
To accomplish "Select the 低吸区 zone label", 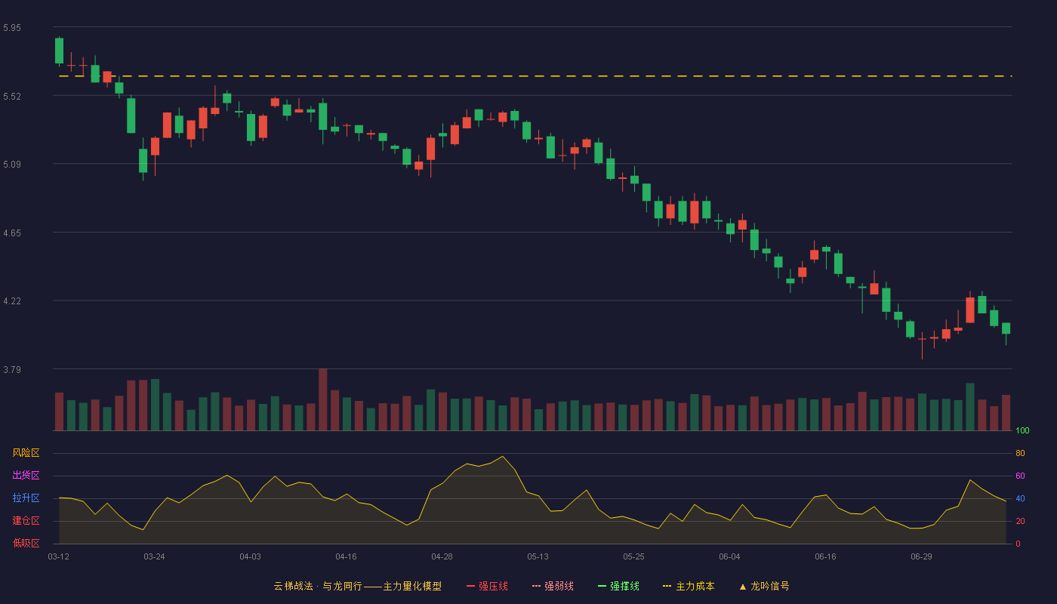I will (26, 543).
